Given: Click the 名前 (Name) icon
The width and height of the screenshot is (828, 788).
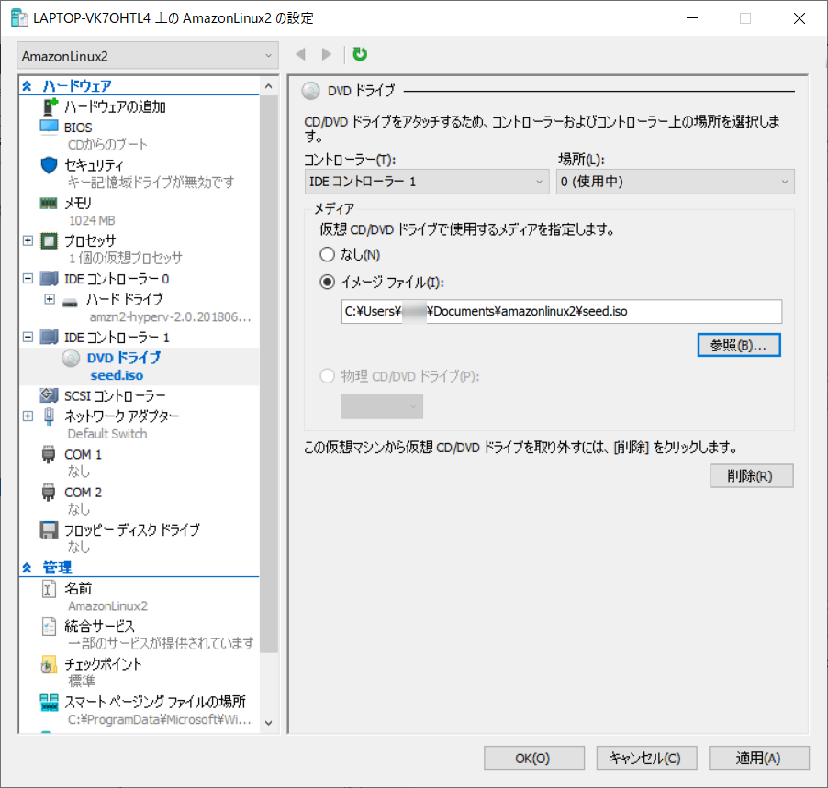Looking at the screenshot, I should pyautogui.click(x=49, y=589).
